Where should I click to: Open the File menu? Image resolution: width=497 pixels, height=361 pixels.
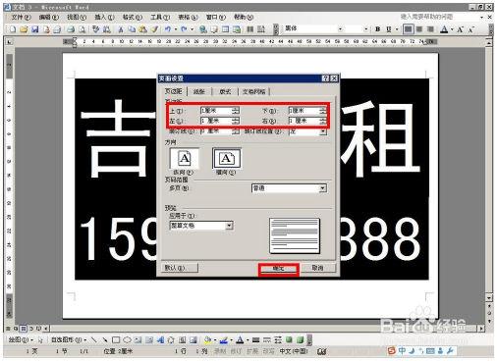pyautogui.click(x=21, y=17)
